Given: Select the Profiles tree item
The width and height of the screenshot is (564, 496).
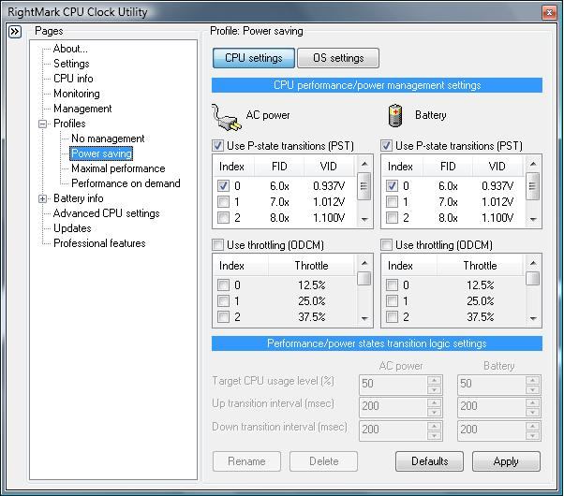Looking at the screenshot, I should (x=69, y=124).
